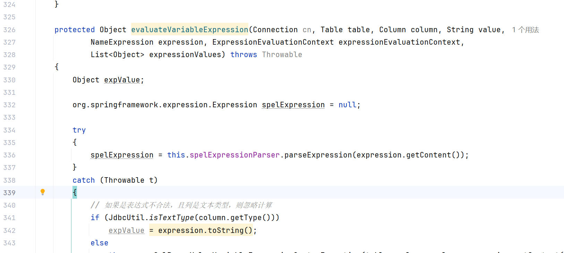Image resolution: width=564 pixels, height=253 pixels.
Task: Click the spelExpressionParser field reference
Action: (234, 155)
